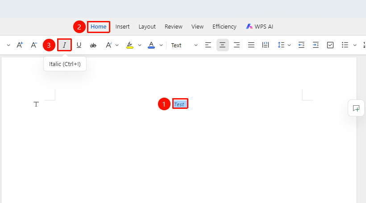Apply distributed alignment icon
Image resolution: width=366 pixels, height=203 pixels.
(x=266, y=45)
